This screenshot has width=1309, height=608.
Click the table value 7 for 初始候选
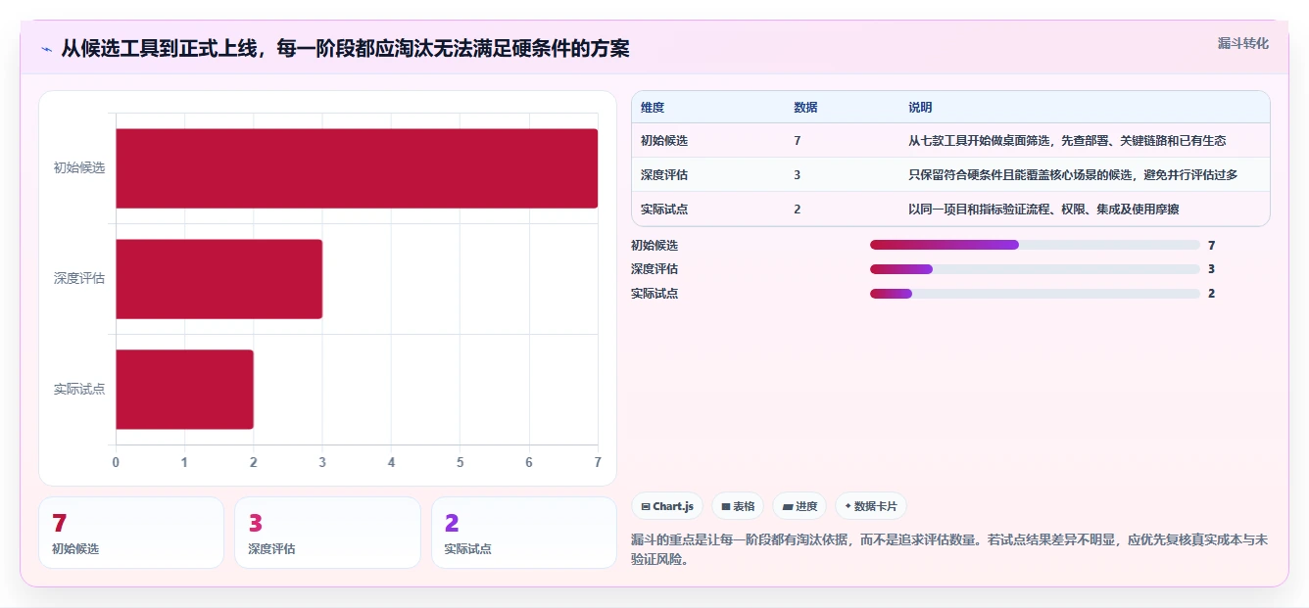798,141
